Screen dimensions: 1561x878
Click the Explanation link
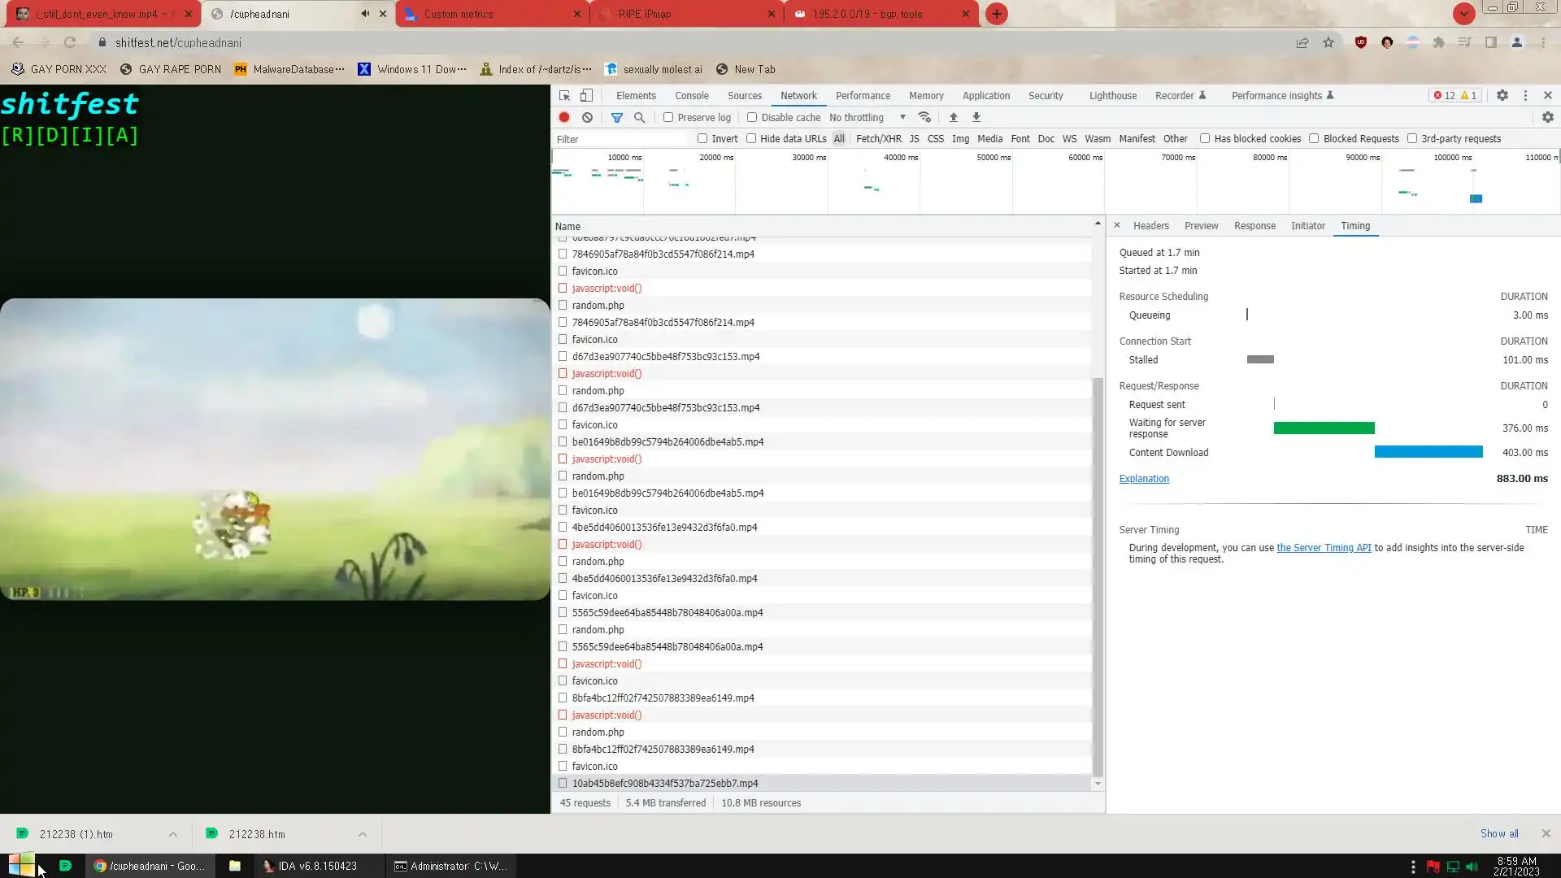pos(1143,478)
